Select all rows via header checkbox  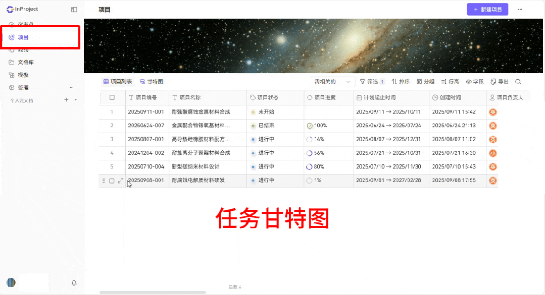tap(112, 97)
